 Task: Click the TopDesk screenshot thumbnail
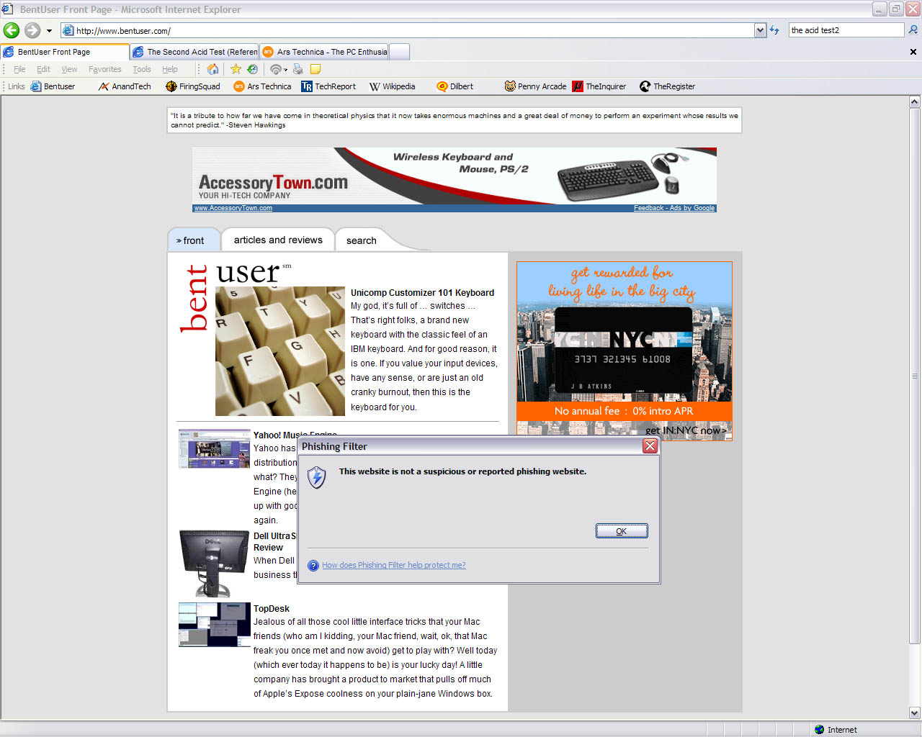[215, 625]
